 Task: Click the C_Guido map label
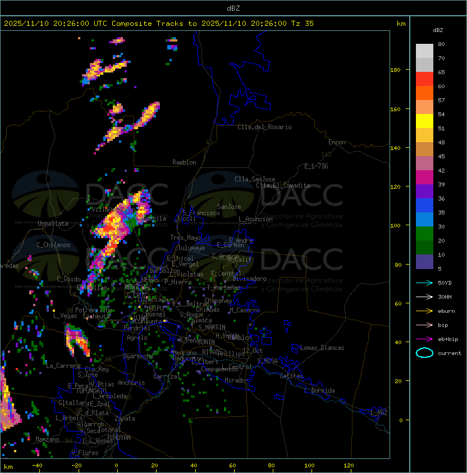coord(68,279)
